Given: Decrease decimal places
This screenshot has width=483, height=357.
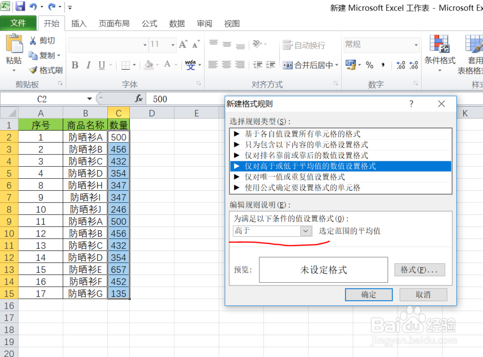Looking at the screenshot, I should tap(414, 65).
